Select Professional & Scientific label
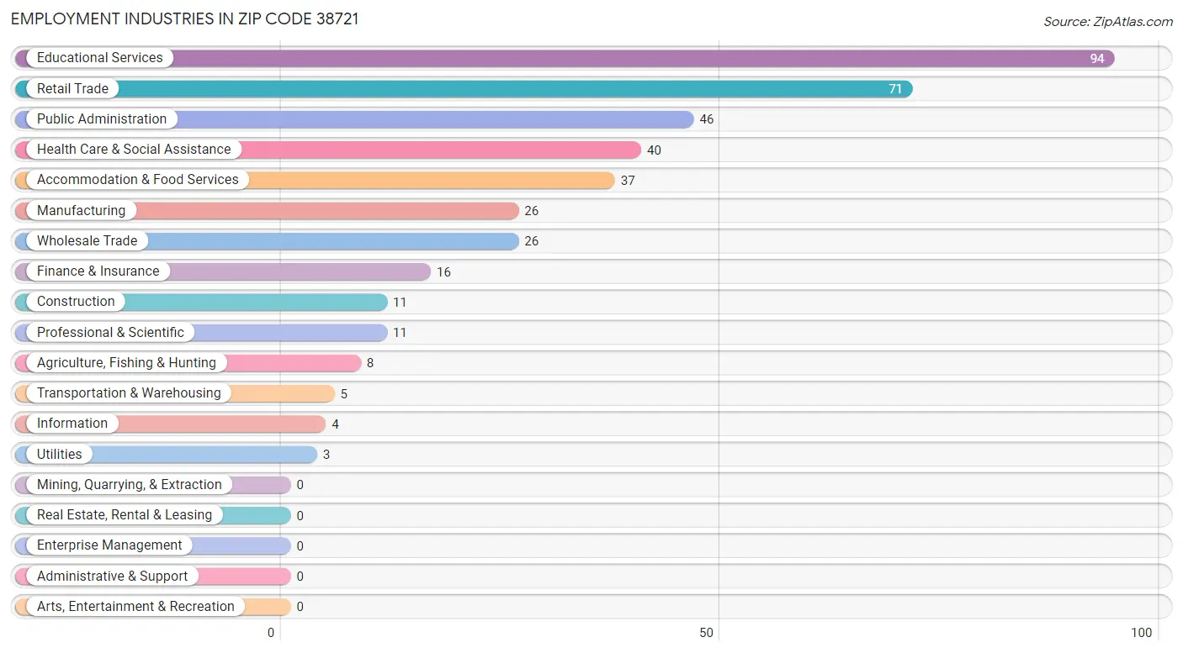The image size is (1183, 653). pos(110,332)
